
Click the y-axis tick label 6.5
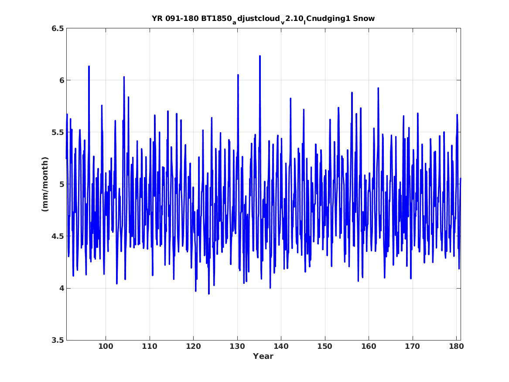58,28
